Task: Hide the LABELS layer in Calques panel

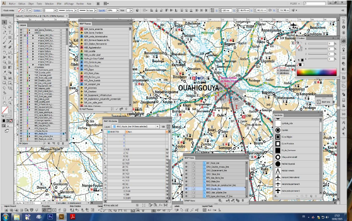Action: tap(21, 32)
